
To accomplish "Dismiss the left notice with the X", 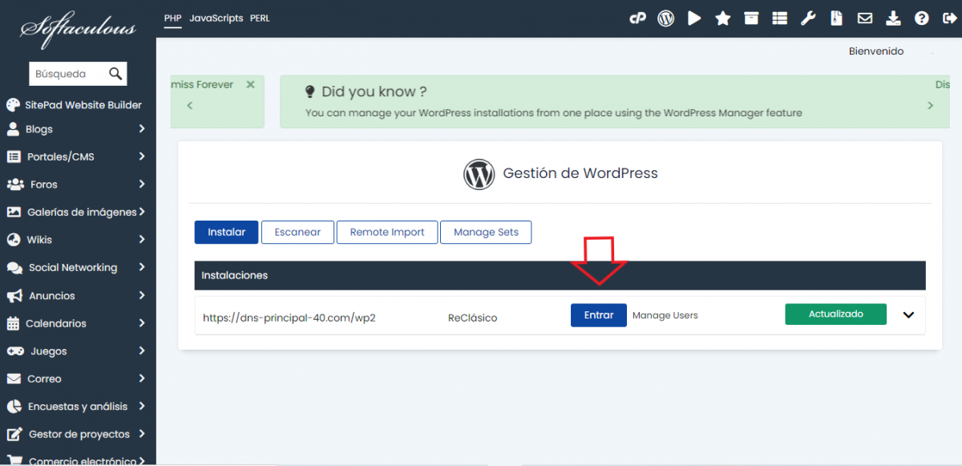I will [x=250, y=84].
